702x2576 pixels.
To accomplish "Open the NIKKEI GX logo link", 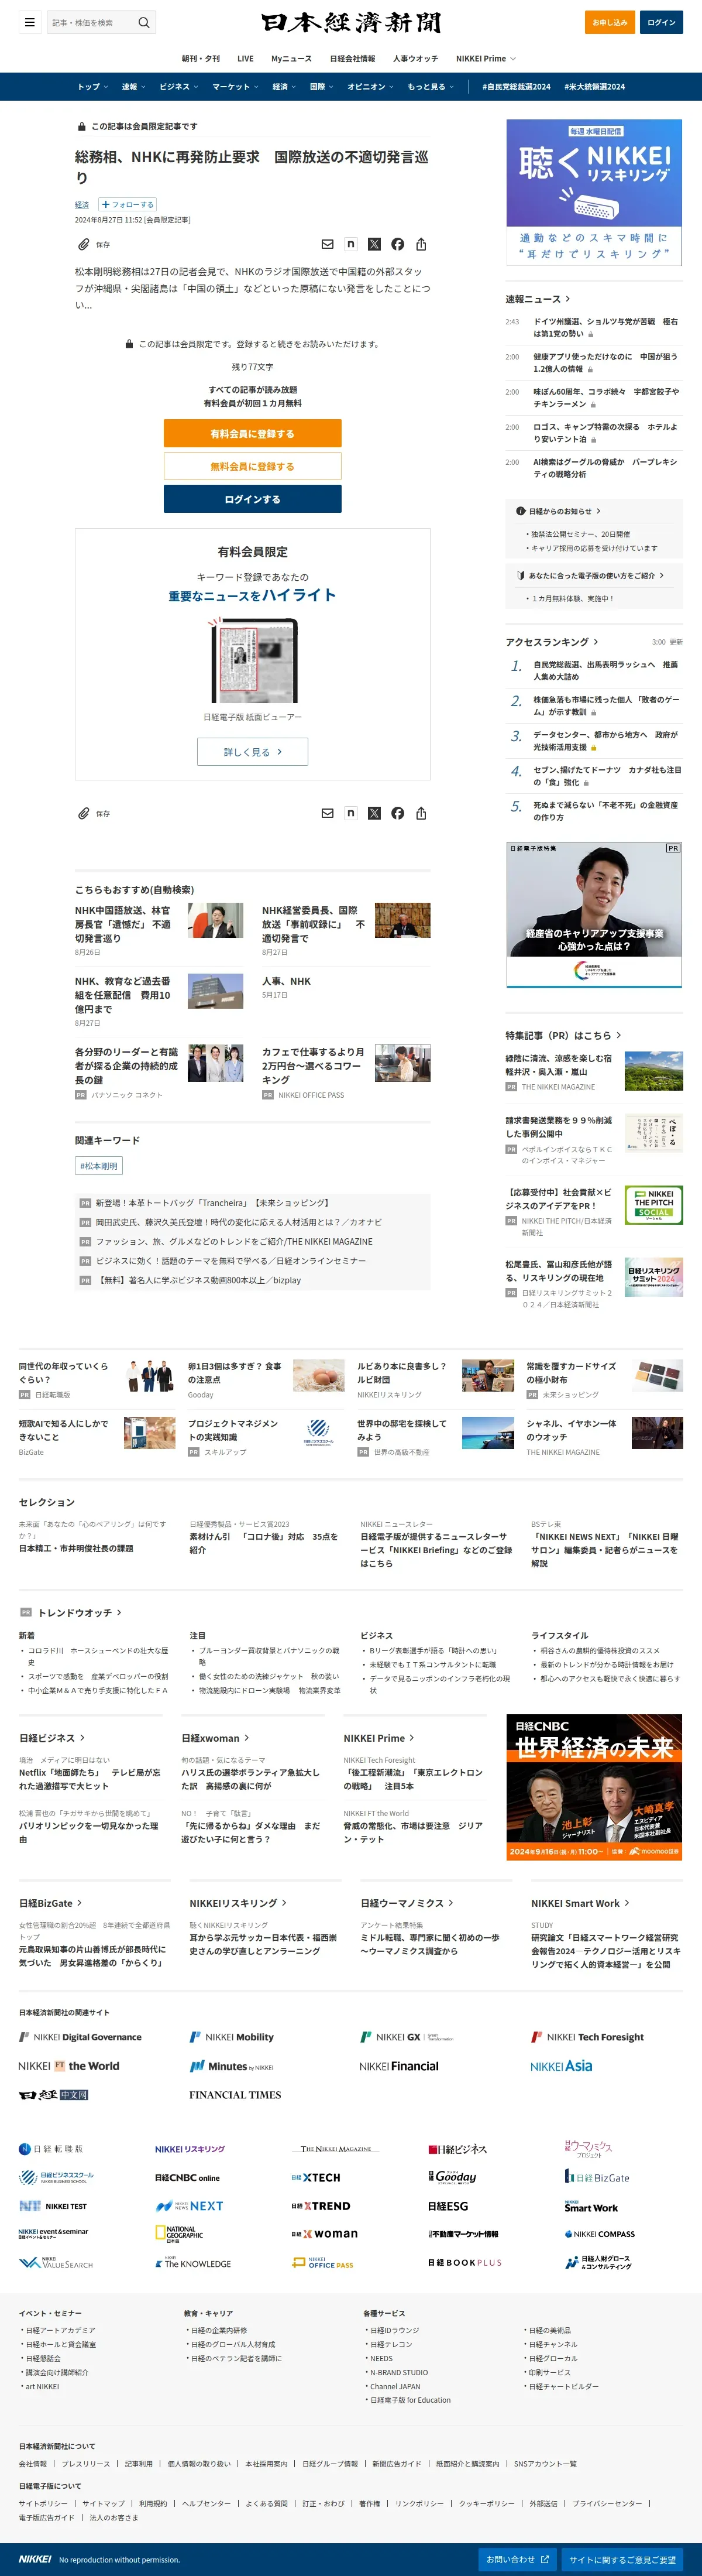I will (x=407, y=2037).
